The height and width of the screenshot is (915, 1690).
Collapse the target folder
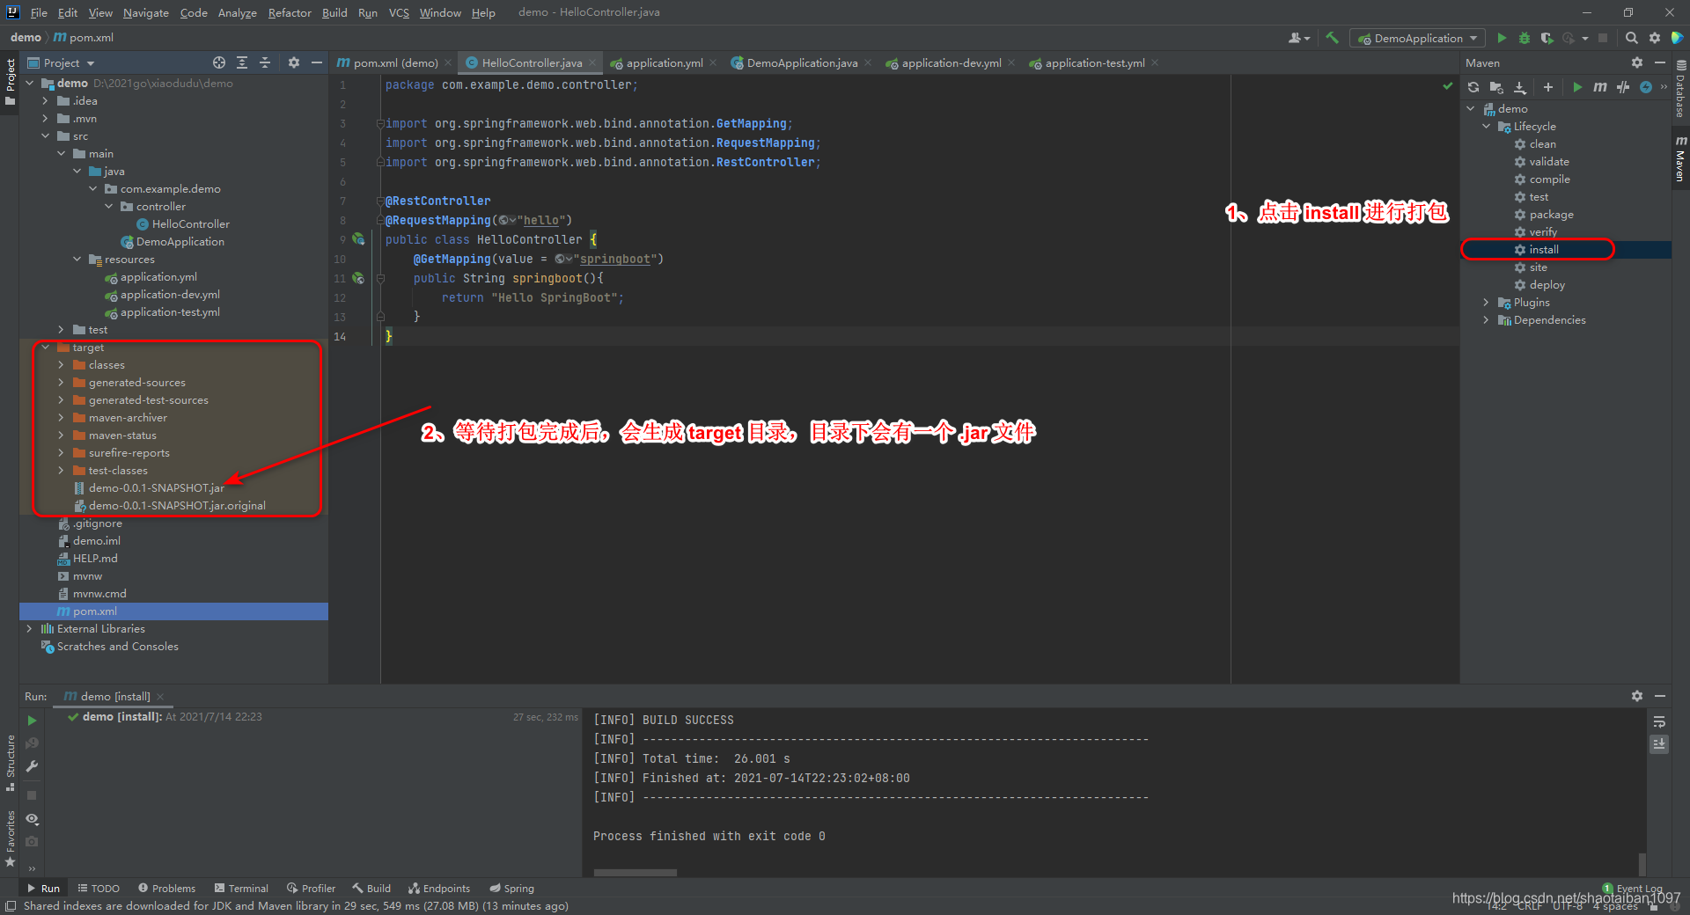coord(46,348)
